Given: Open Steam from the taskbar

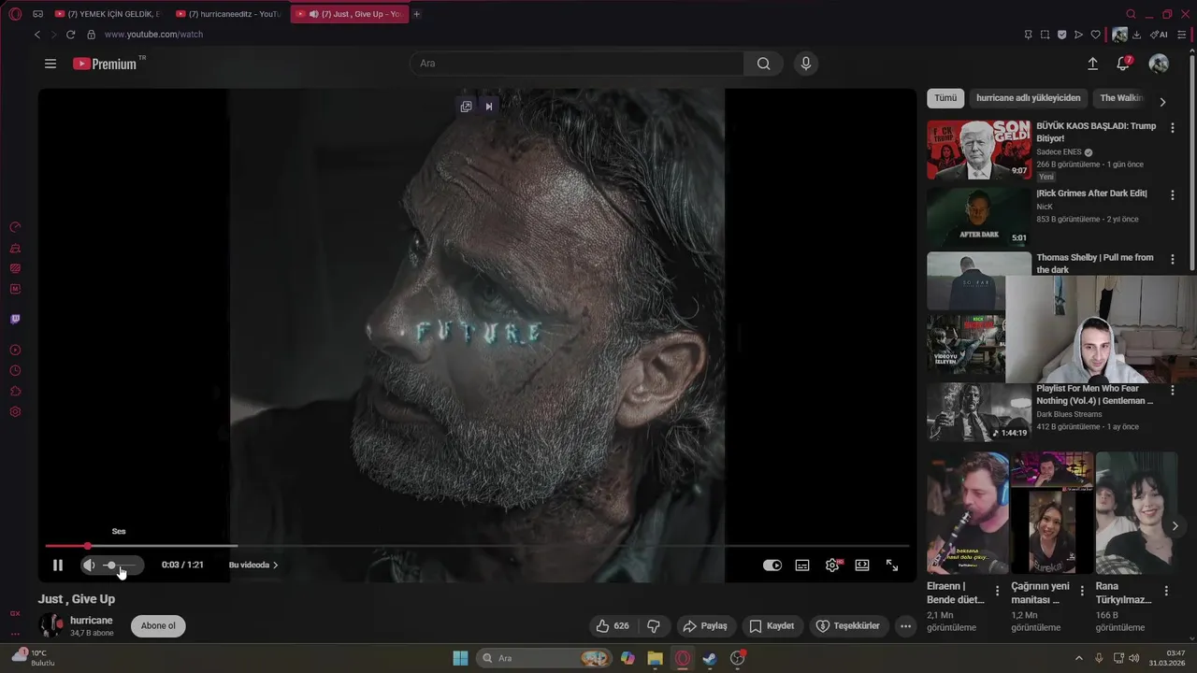Looking at the screenshot, I should 710,658.
